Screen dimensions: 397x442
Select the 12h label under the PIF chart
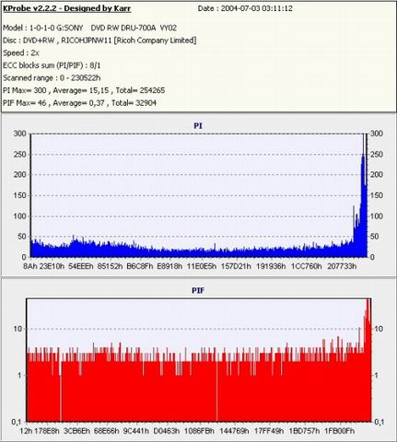tap(26, 431)
